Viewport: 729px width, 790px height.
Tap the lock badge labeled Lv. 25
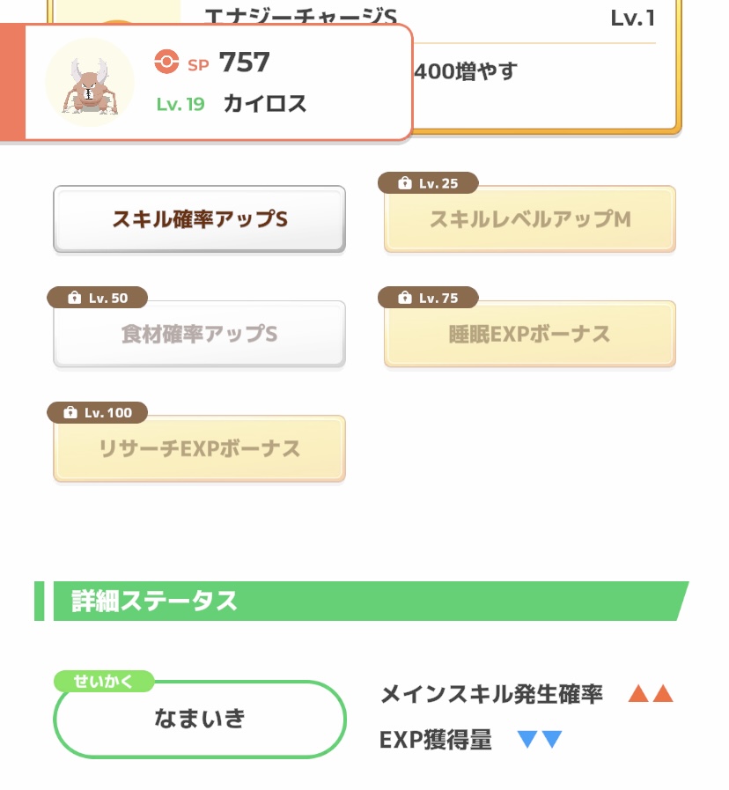click(x=428, y=183)
